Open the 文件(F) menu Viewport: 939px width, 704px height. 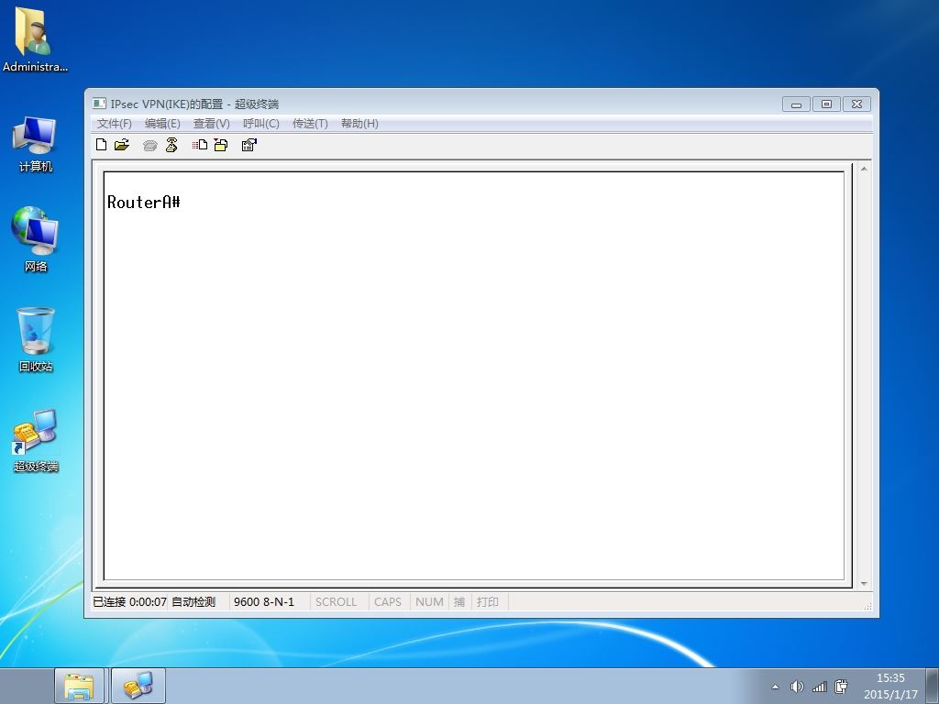(114, 124)
